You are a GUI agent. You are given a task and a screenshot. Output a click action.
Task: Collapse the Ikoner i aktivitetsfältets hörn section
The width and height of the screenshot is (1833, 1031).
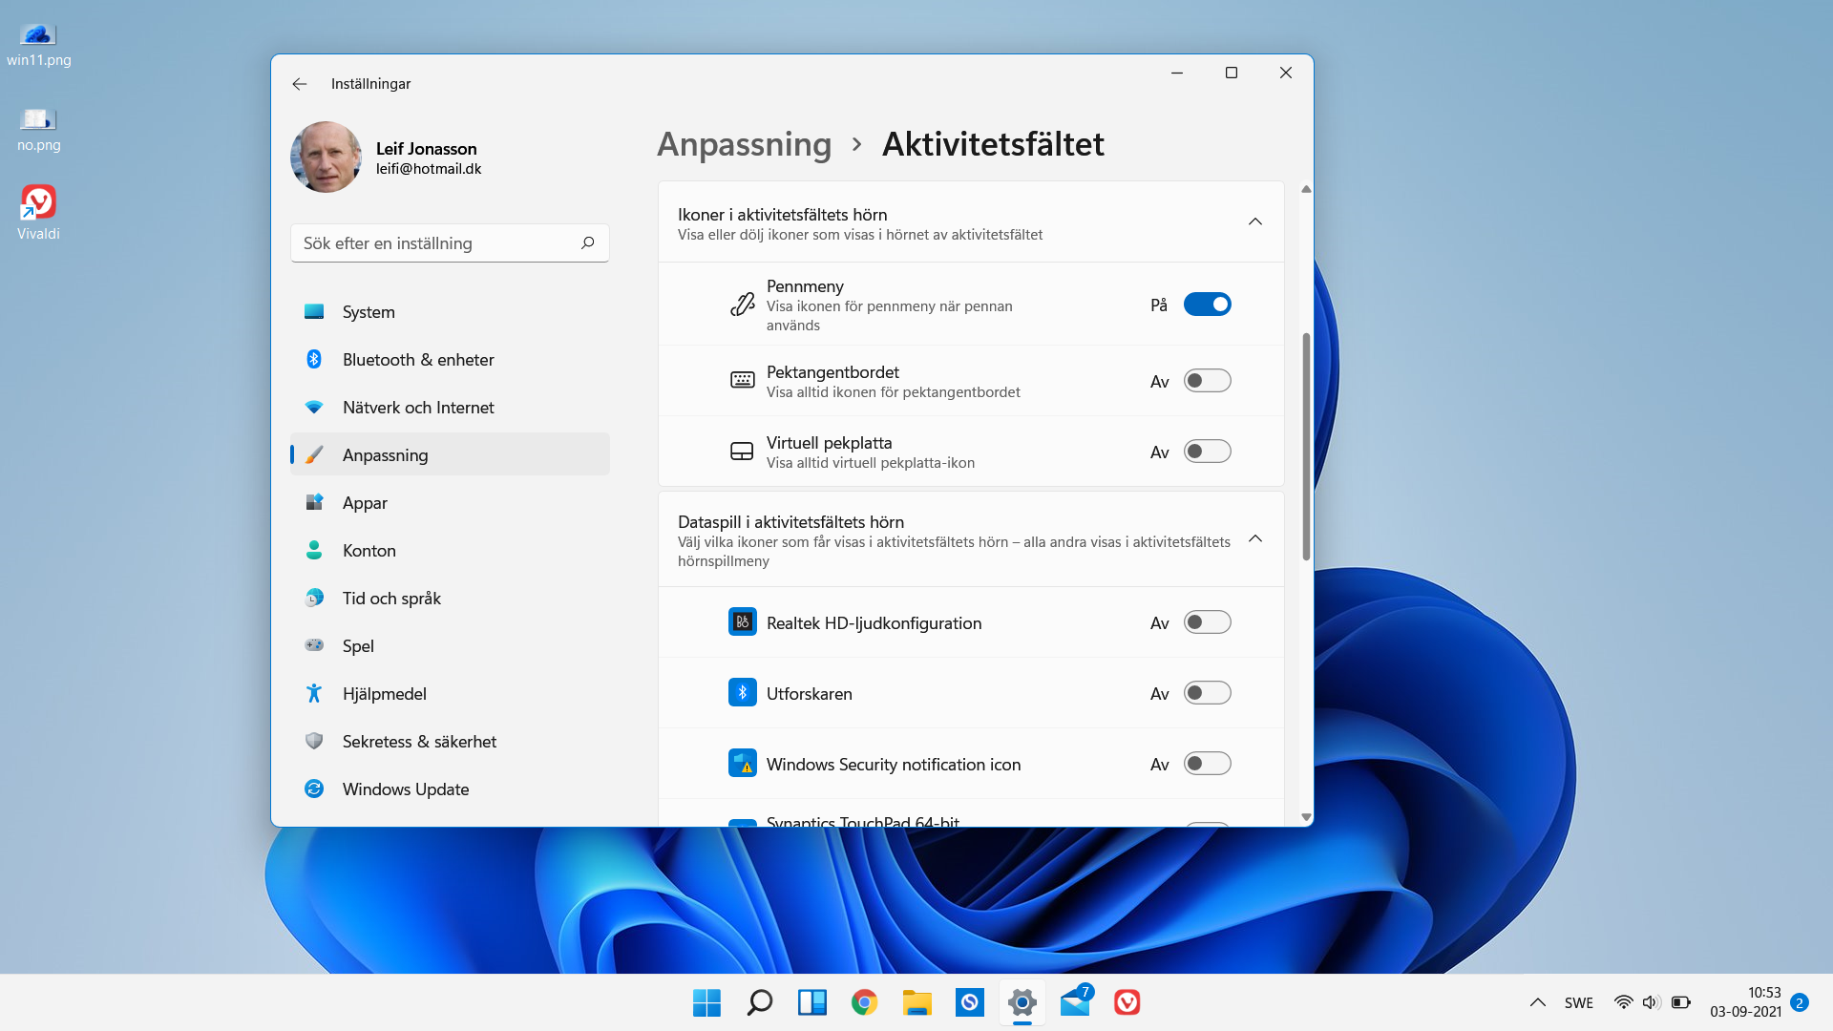point(1254,221)
